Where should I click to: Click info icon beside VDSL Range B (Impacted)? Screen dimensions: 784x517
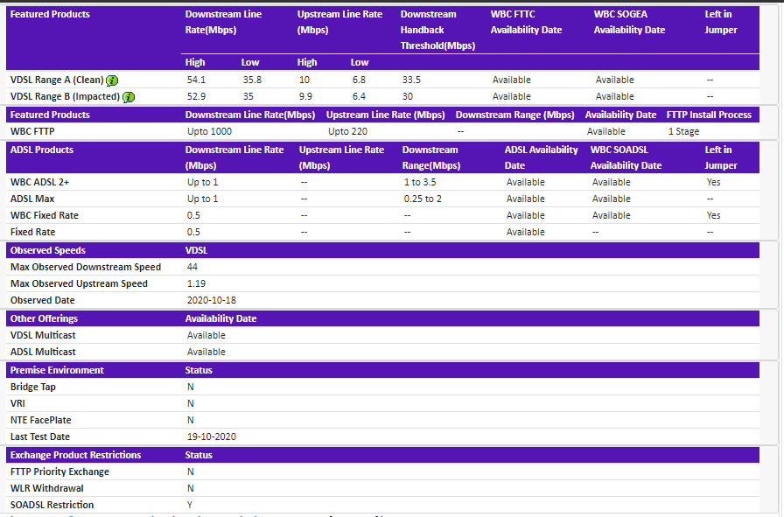[129, 97]
